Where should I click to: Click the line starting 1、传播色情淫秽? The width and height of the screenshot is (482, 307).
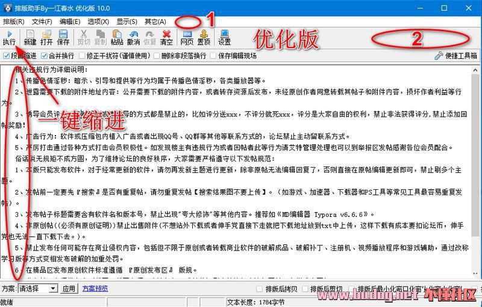pyautogui.click(x=140, y=81)
